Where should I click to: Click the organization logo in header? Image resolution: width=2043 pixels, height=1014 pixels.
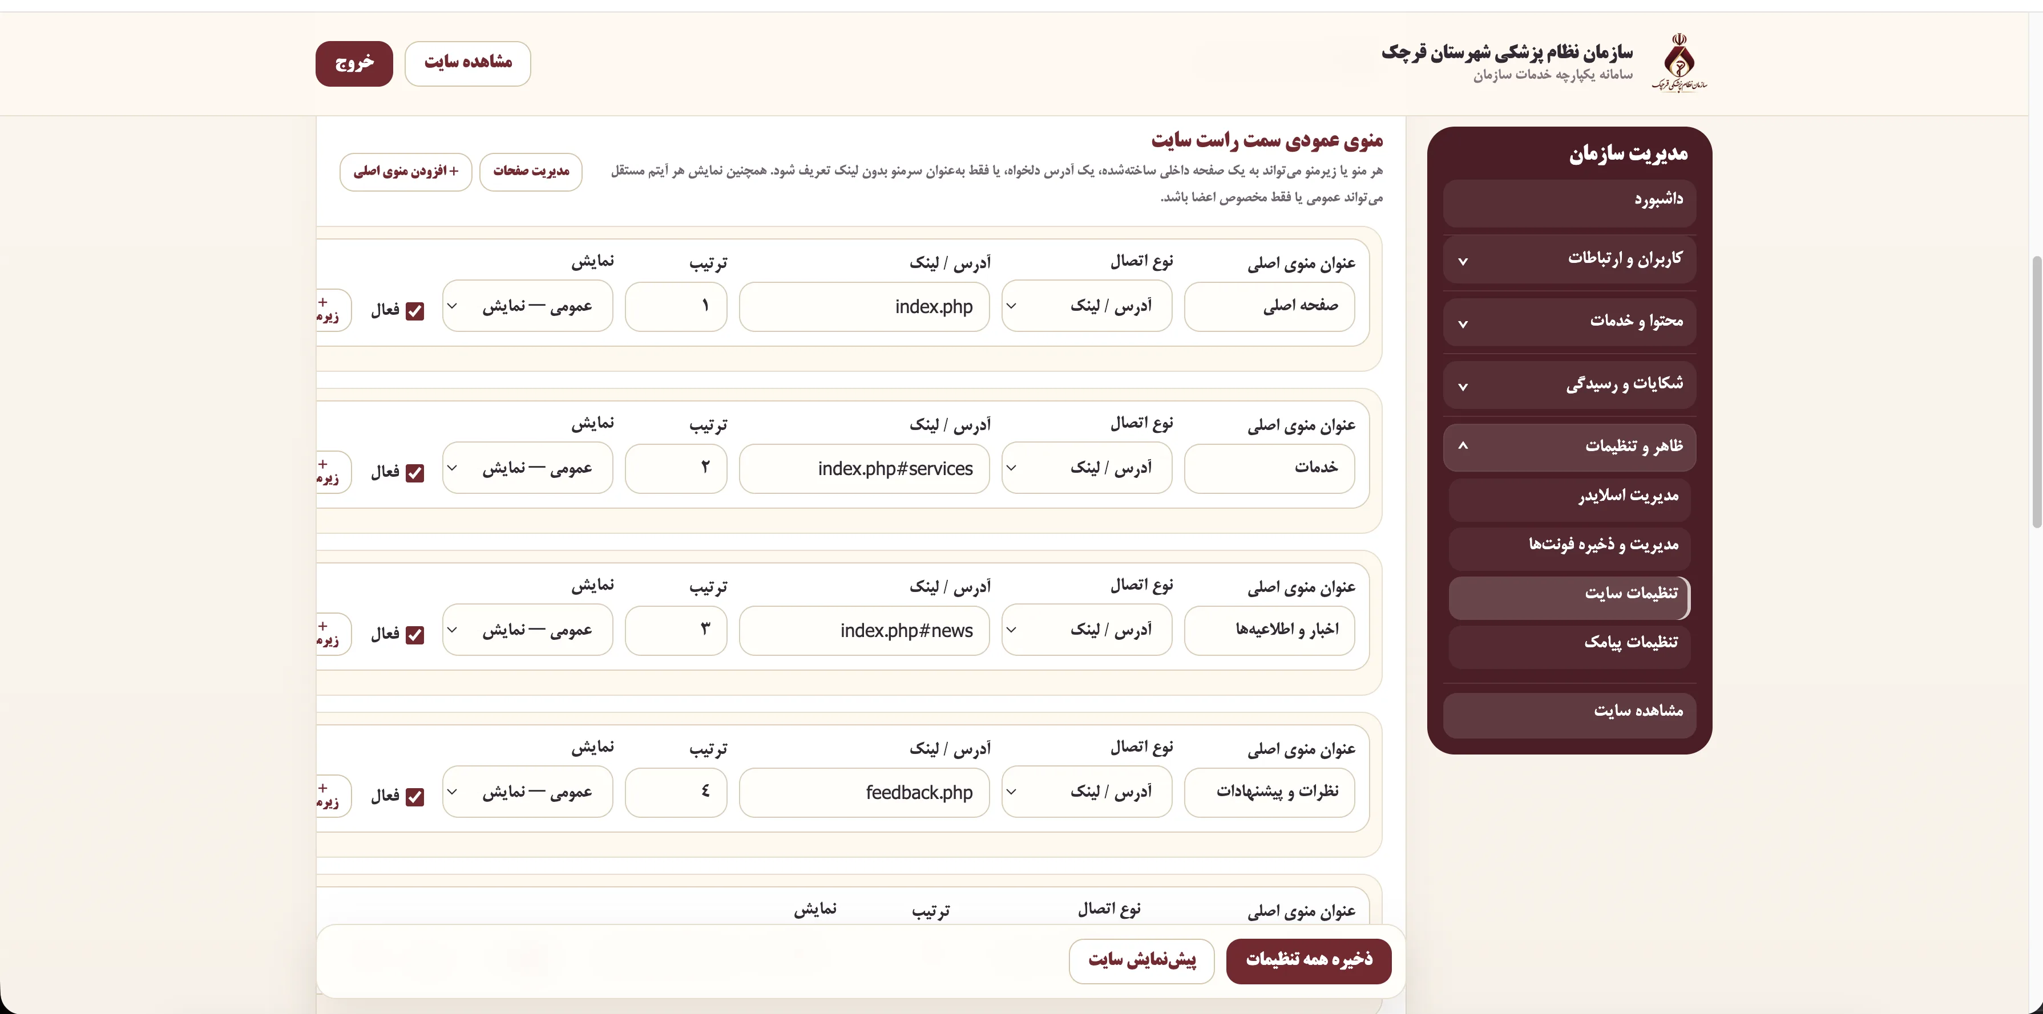[x=1679, y=62]
